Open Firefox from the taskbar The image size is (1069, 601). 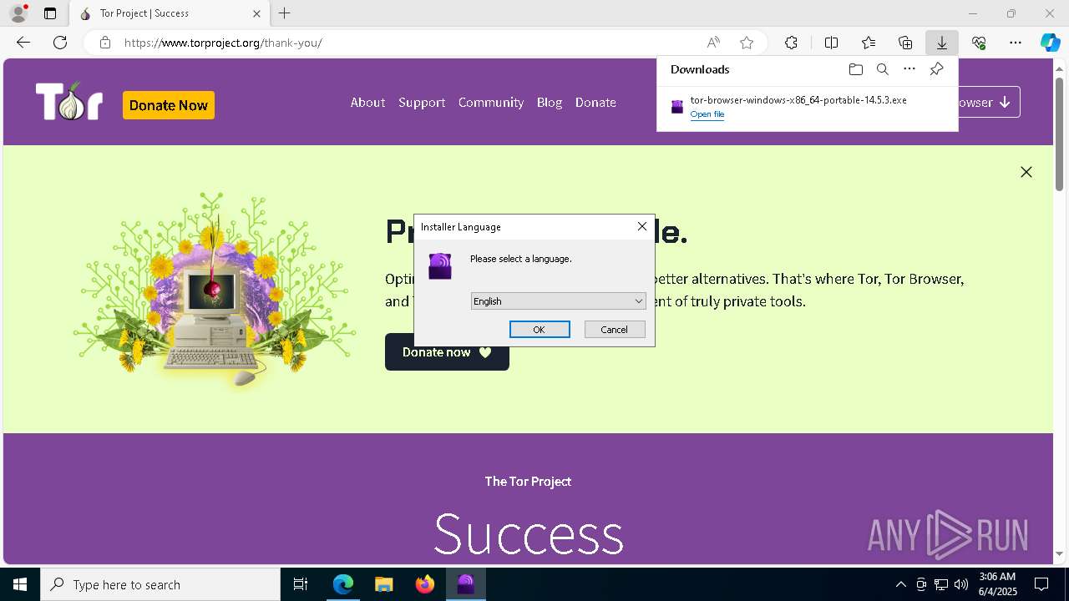click(x=425, y=584)
